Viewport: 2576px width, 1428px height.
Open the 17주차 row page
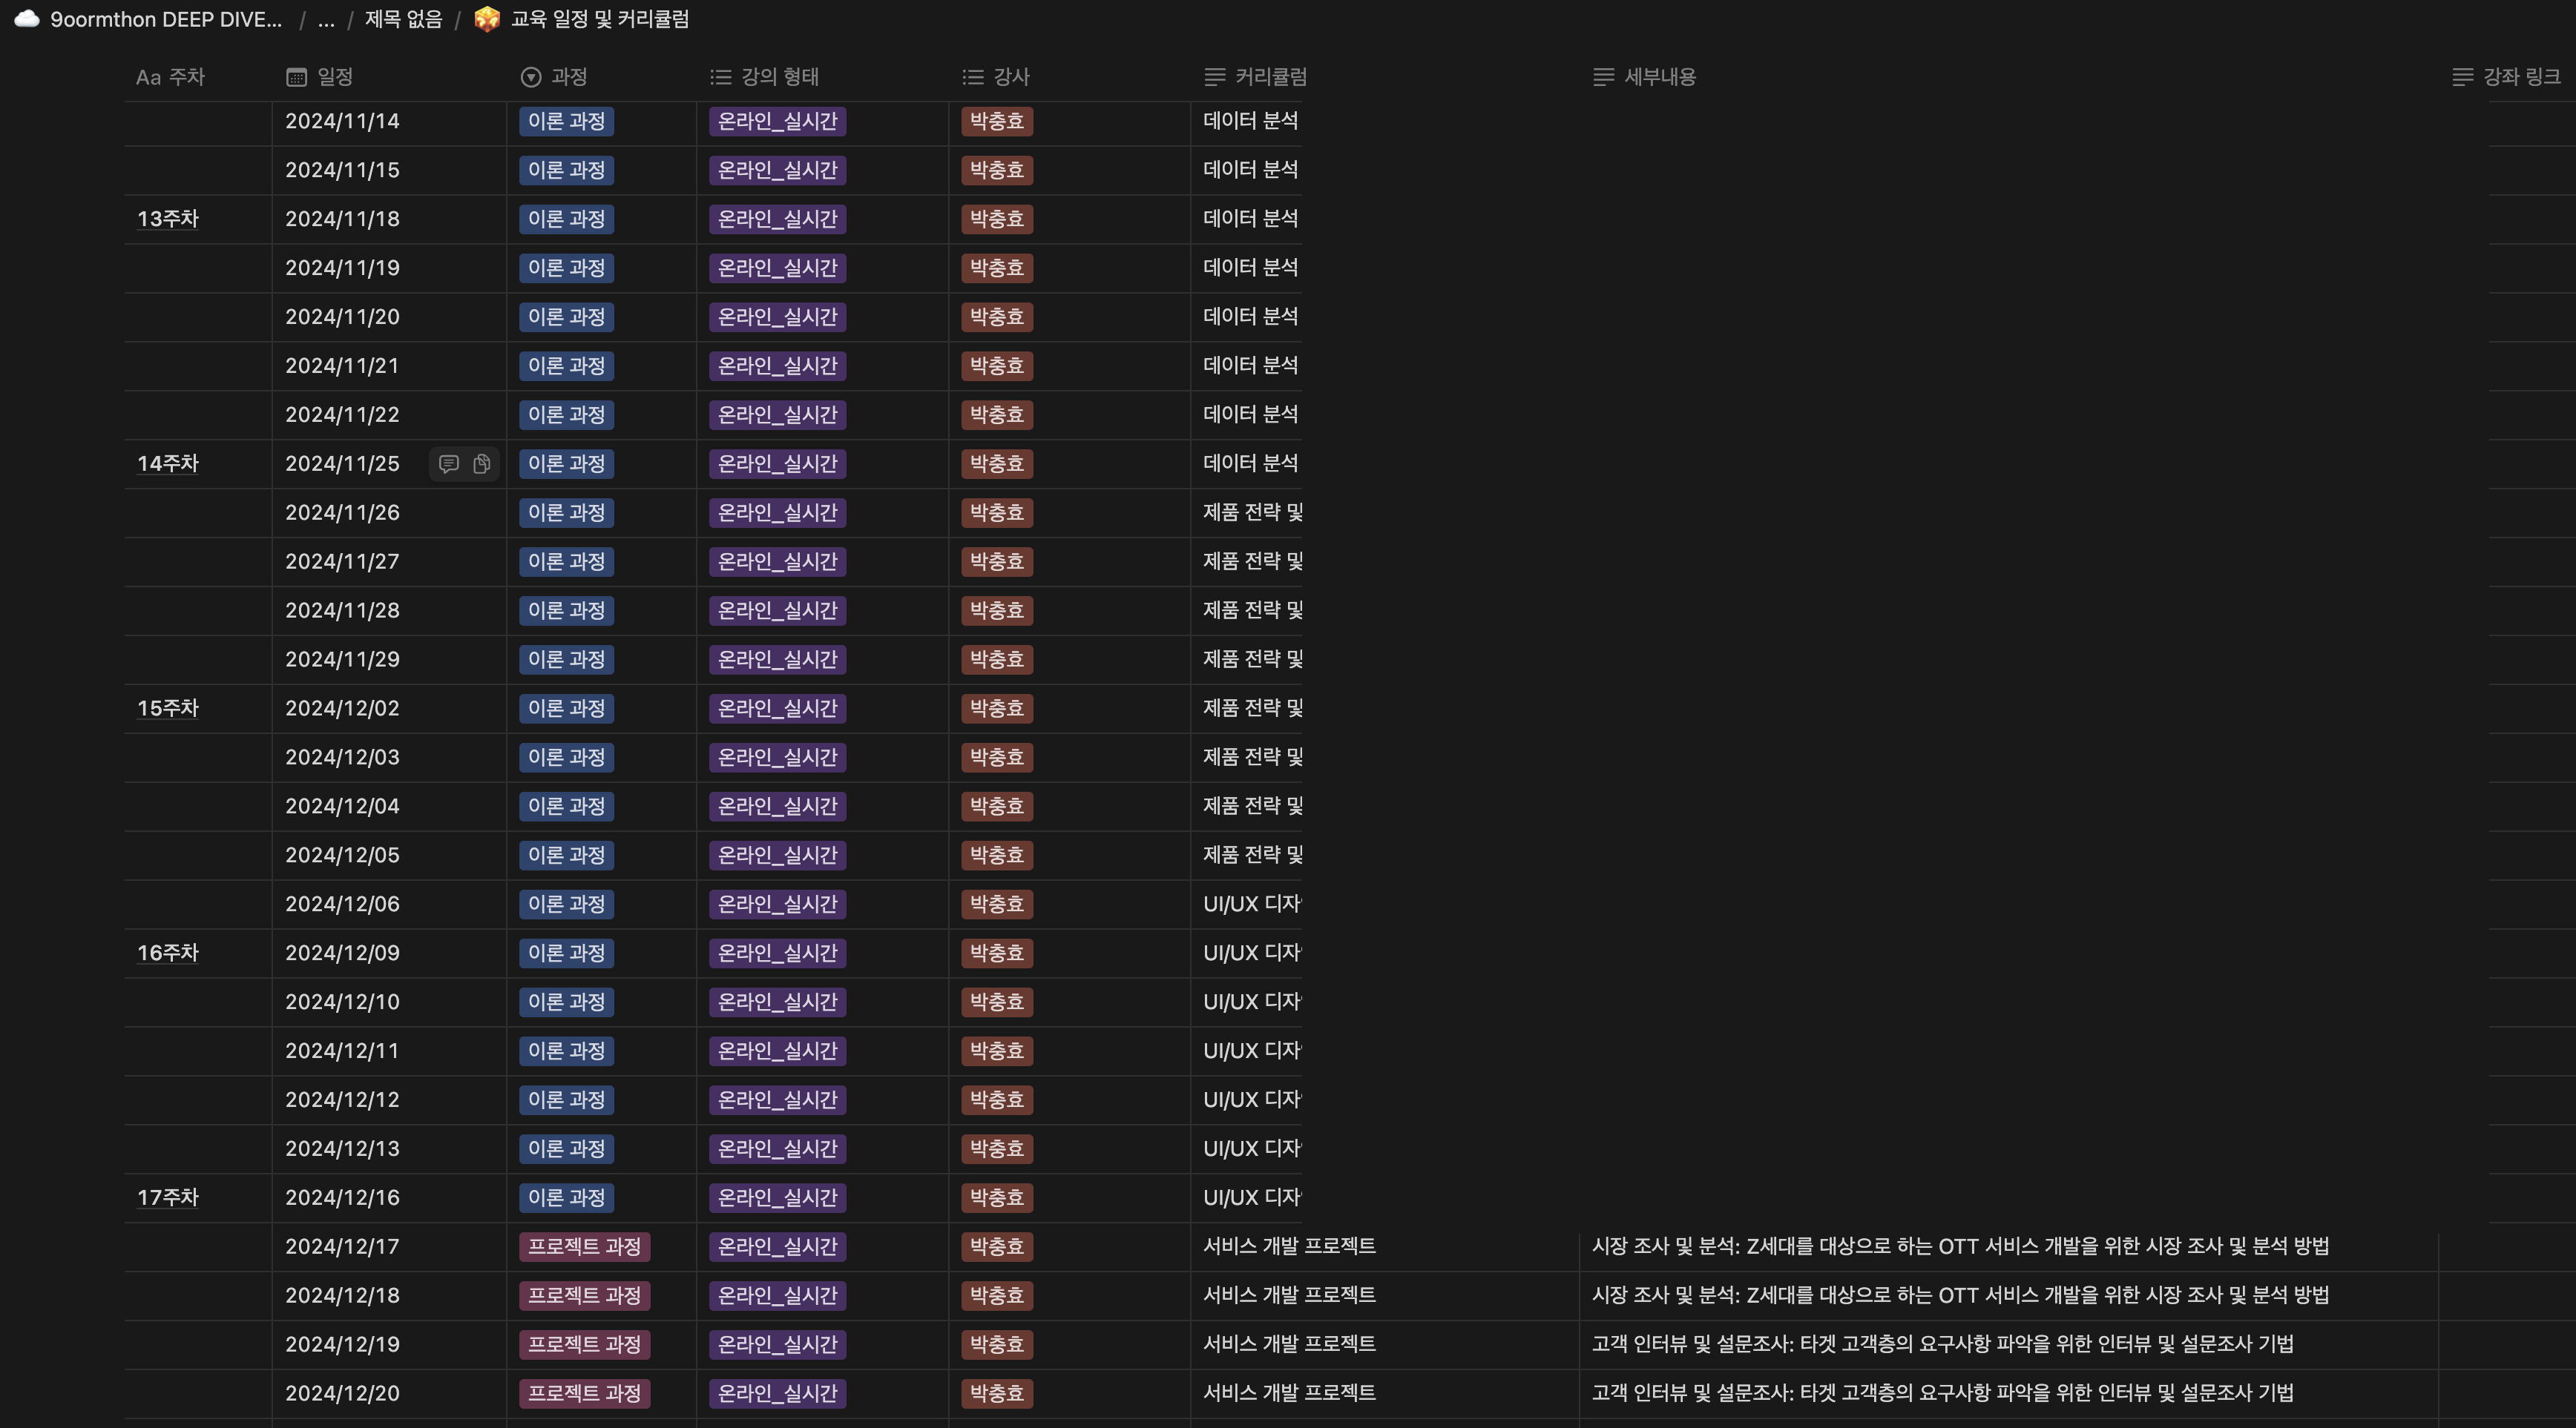(x=168, y=1197)
